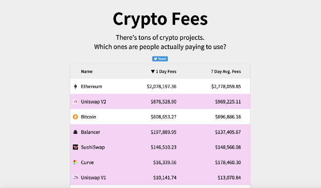Click the Bitcoin logo icon
The image size is (321, 188).
(75, 117)
